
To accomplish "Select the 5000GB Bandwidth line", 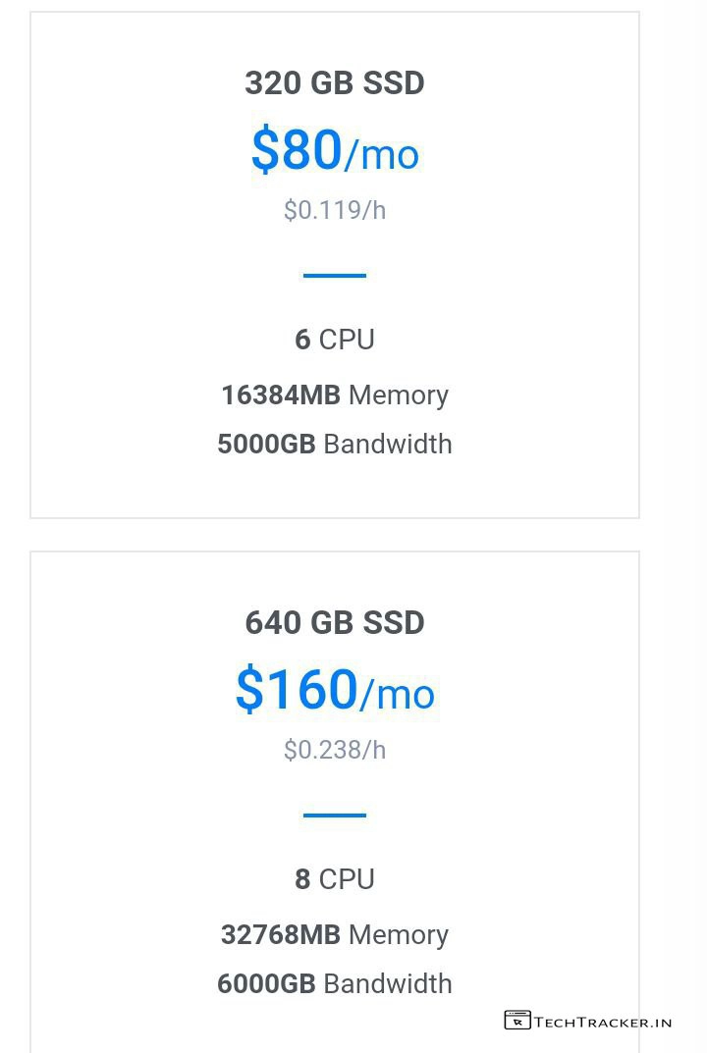I will [x=335, y=444].
